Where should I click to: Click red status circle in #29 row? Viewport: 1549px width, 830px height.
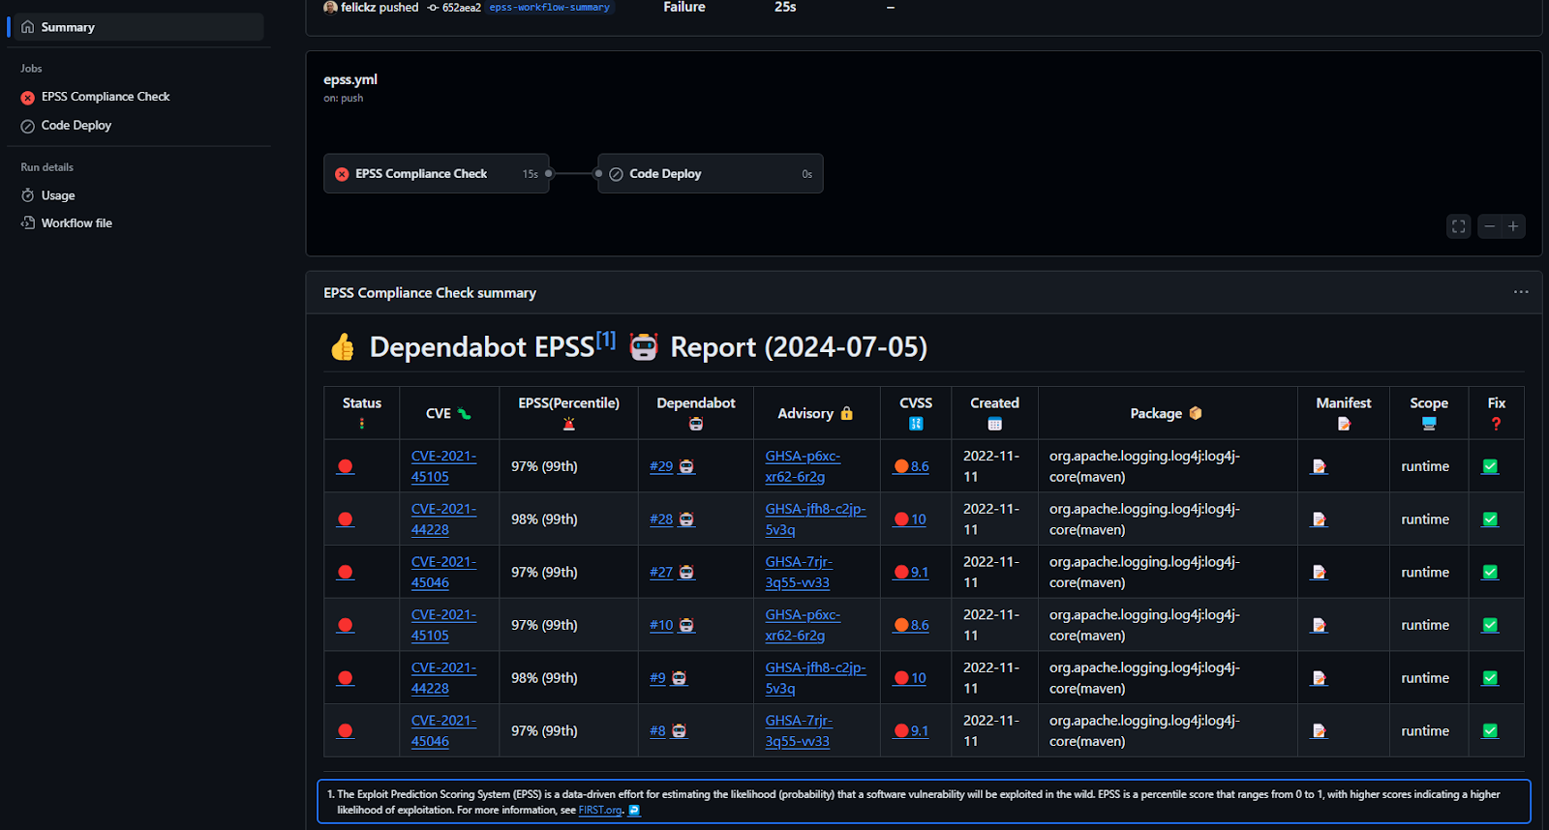346,466
